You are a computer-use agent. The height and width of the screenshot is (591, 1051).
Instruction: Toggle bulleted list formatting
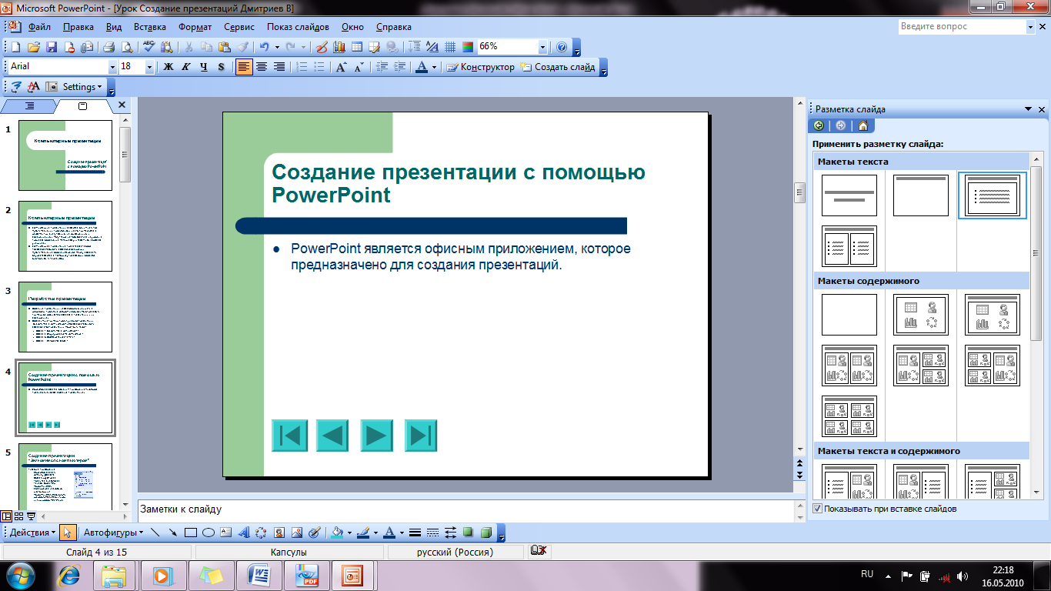point(319,67)
